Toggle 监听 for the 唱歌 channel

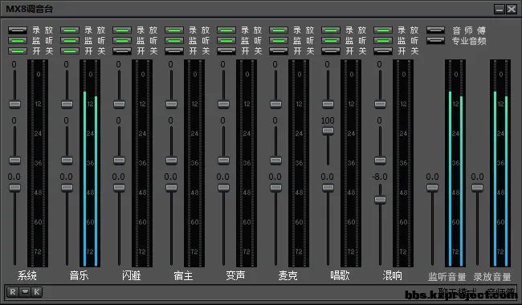(331, 41)
